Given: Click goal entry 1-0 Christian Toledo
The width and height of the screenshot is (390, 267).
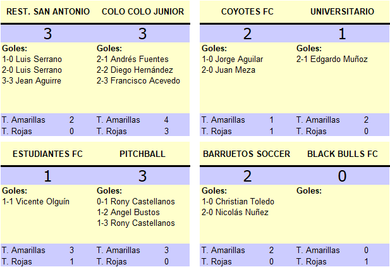Looking at the screenshot, I should 238,201.
